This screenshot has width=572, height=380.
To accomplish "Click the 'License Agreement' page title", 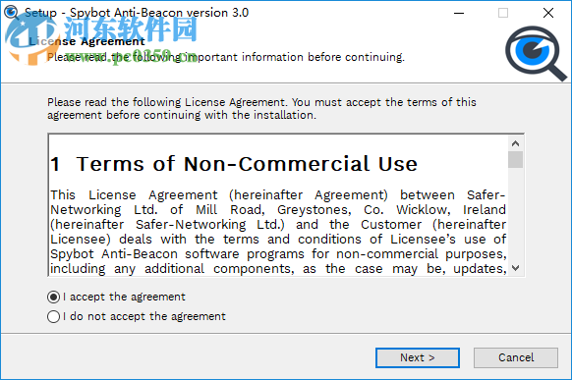I will tap(86, 41).
